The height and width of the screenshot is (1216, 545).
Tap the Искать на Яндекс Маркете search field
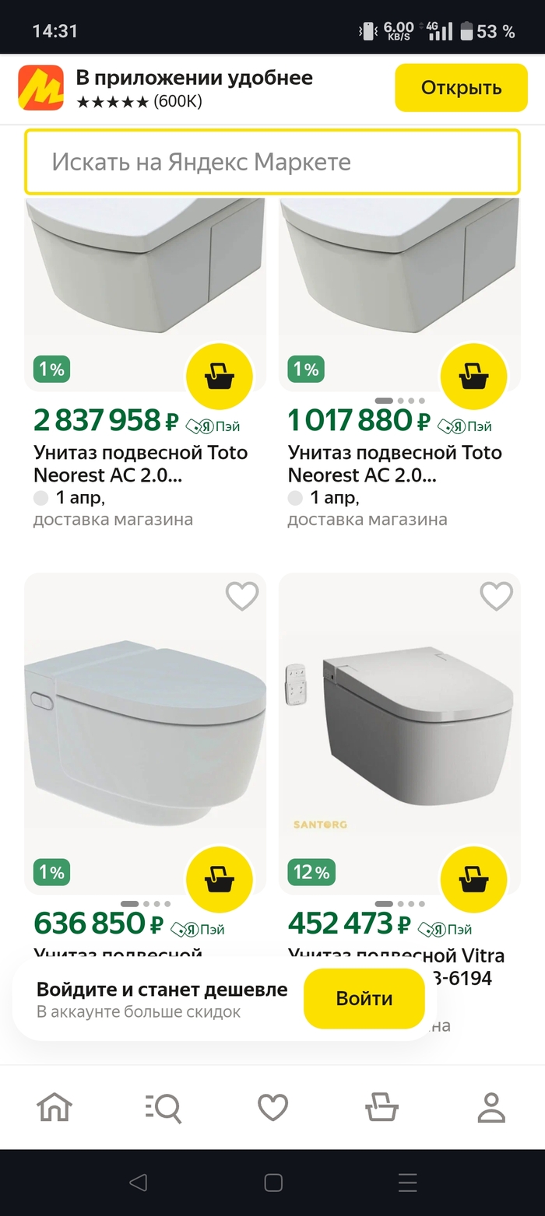pyautogui.click(x=272, y=162)
